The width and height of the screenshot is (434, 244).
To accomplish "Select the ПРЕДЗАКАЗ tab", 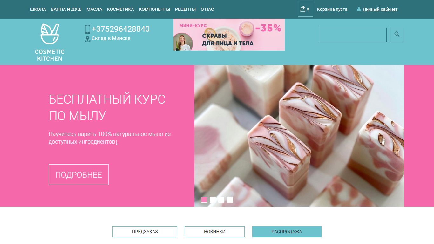I will point(145,232).
